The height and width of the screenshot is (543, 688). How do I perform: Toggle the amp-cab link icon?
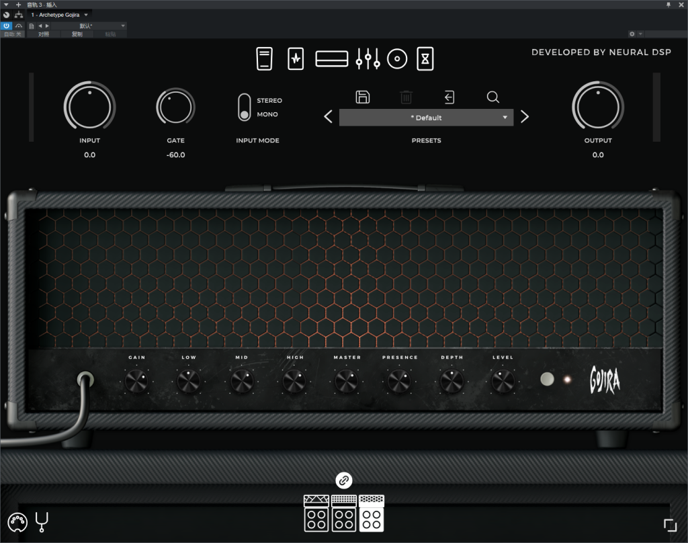tap(344, 481)
